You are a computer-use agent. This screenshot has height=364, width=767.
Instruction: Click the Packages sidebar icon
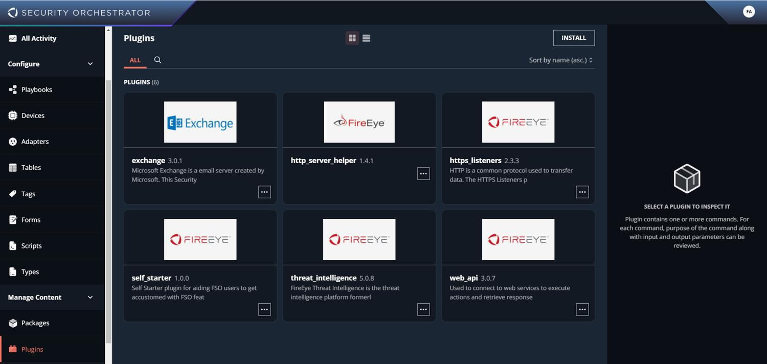click(x=13, y=323)
